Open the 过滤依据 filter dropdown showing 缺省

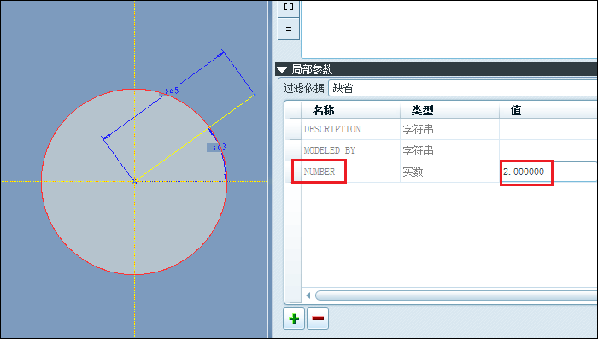[x=463, y=89]
